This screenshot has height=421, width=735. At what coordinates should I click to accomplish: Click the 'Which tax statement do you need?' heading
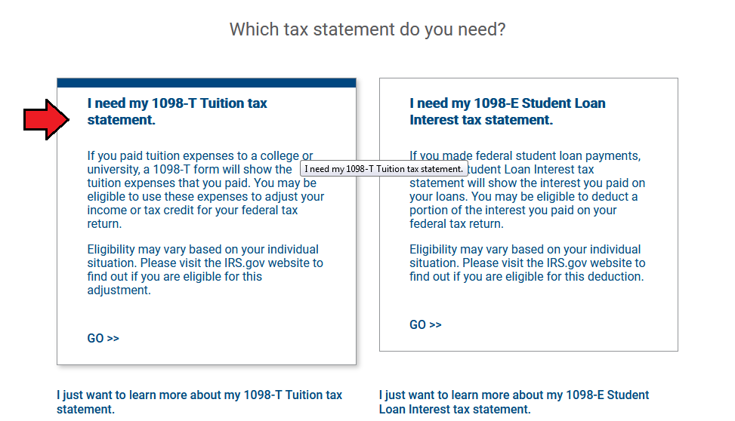pos(367,30)
